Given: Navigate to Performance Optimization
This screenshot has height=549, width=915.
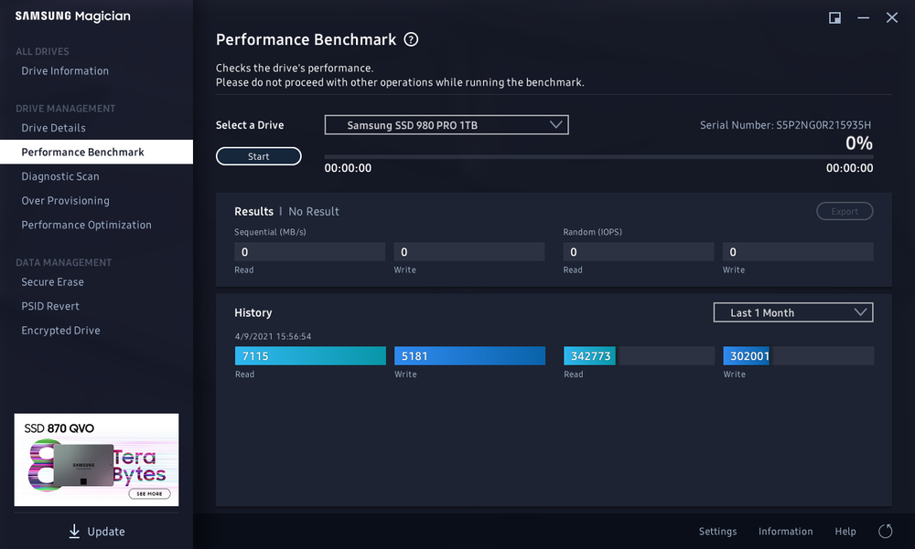Looking at the screenshot, I should 86,225.
